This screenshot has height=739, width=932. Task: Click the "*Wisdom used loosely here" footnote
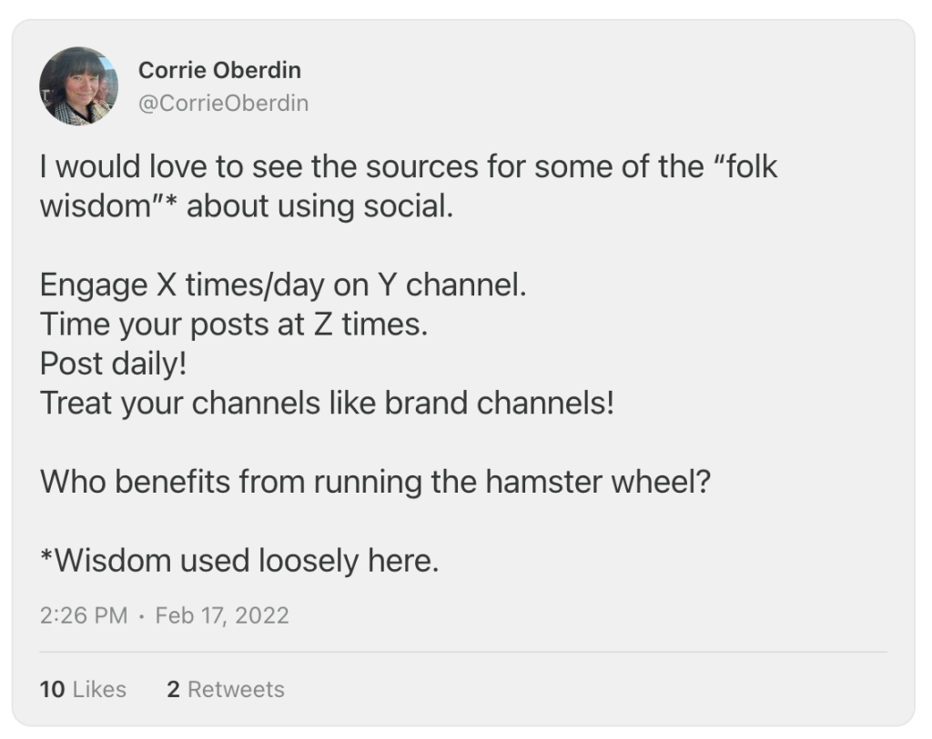239,560
